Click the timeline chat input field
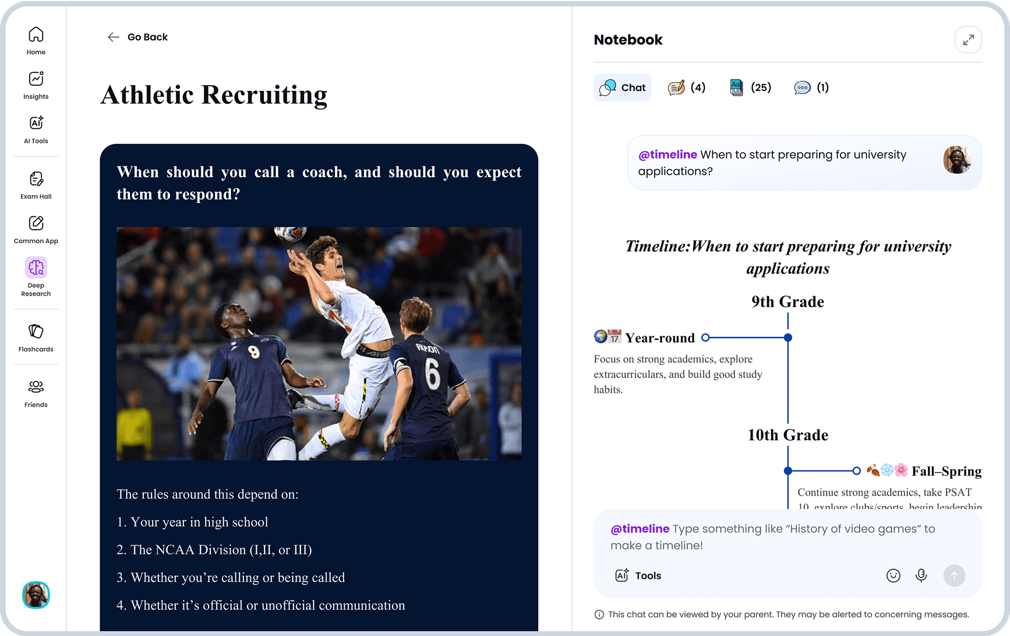1010x636 pixels. 786,537
